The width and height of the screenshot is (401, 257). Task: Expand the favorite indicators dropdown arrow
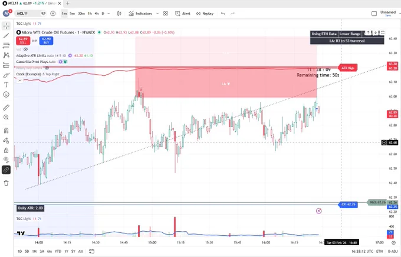click(157, 14)
